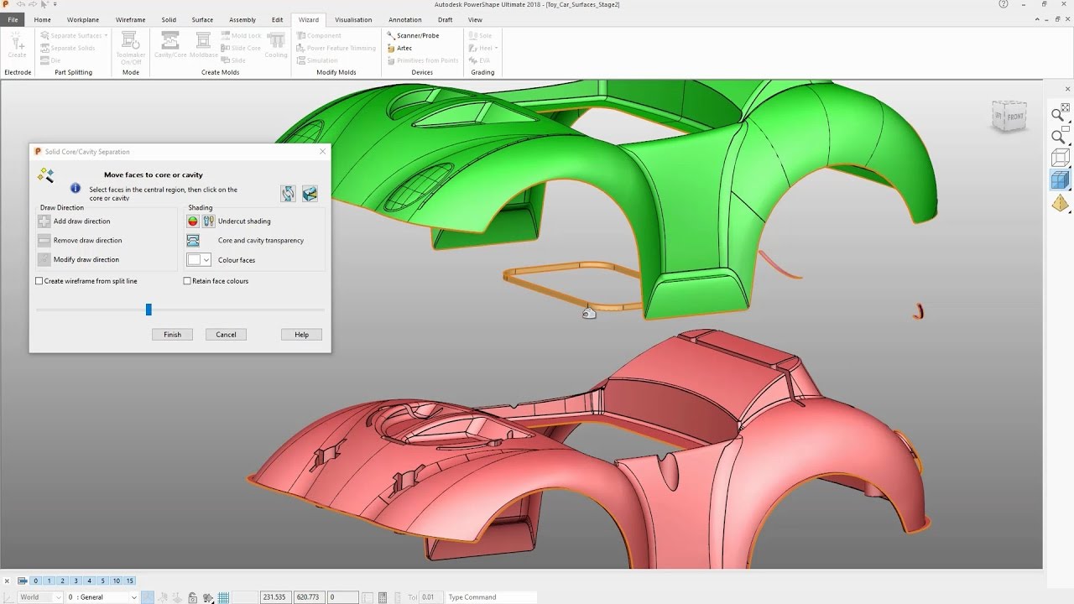Click the separation slider handle
This screenshot has height=604, width=1074.
click(149, 310)
